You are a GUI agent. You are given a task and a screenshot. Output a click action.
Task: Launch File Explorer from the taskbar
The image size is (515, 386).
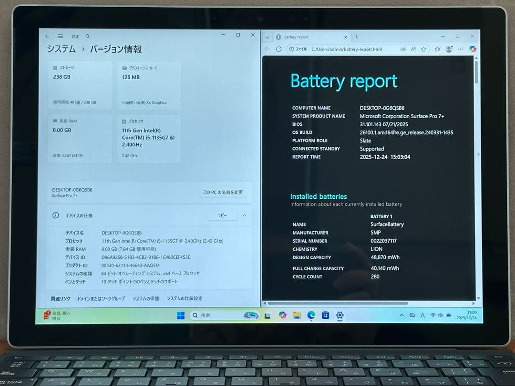pyautogui.click(x=296, y=315)
